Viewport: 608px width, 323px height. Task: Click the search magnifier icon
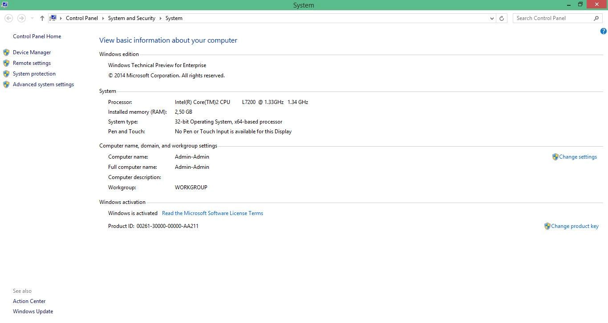[x=596, y=18]
